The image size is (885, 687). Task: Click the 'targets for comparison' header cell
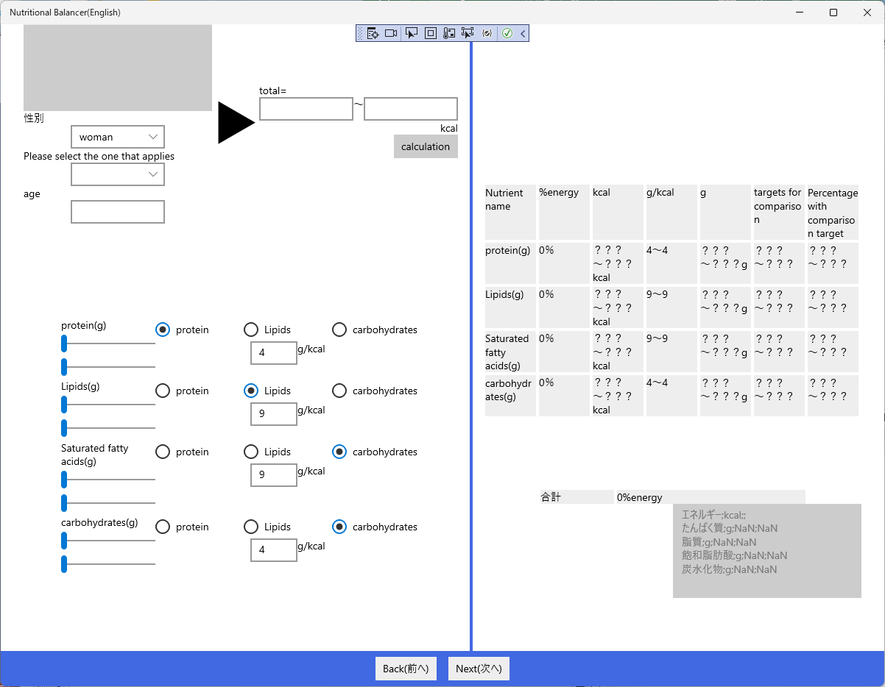point(779,212)
